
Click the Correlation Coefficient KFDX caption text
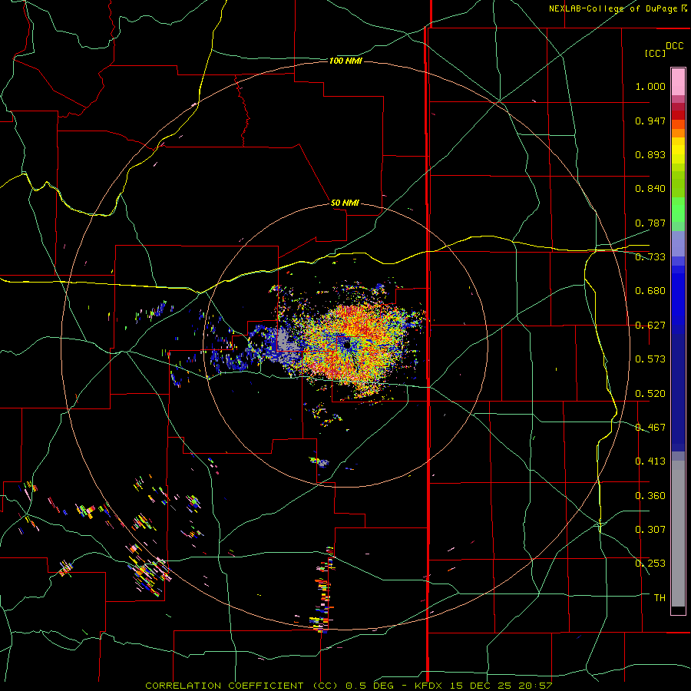pos(349,686)
